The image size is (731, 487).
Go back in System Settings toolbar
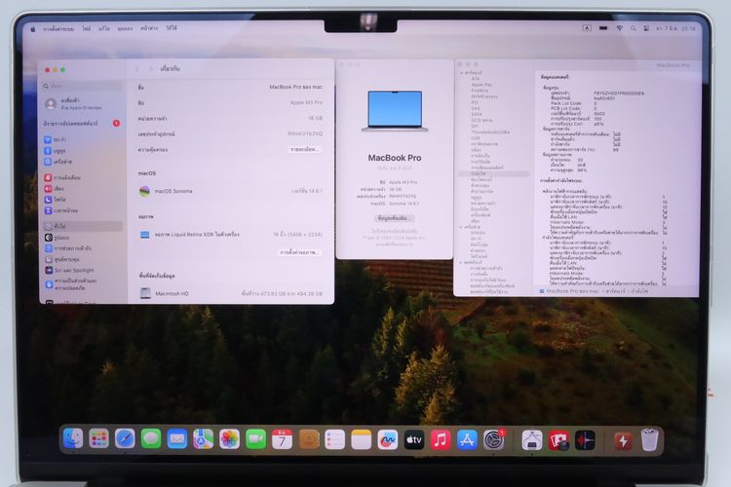point(137,68)
